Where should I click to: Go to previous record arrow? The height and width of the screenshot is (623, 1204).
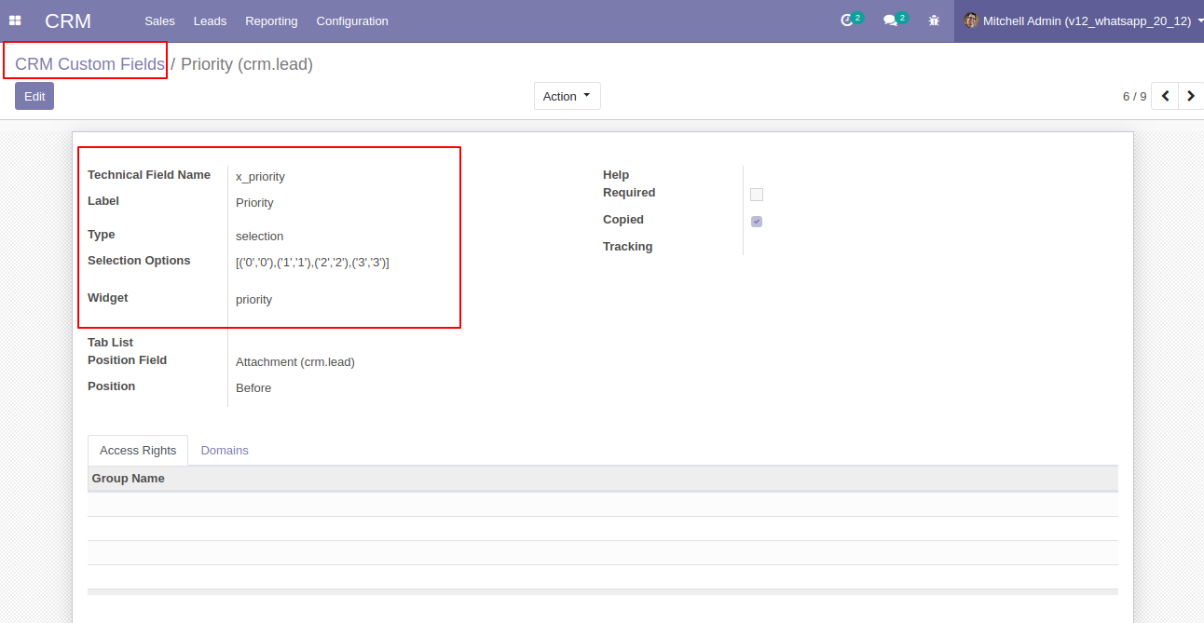click(x=1165, y=96)
